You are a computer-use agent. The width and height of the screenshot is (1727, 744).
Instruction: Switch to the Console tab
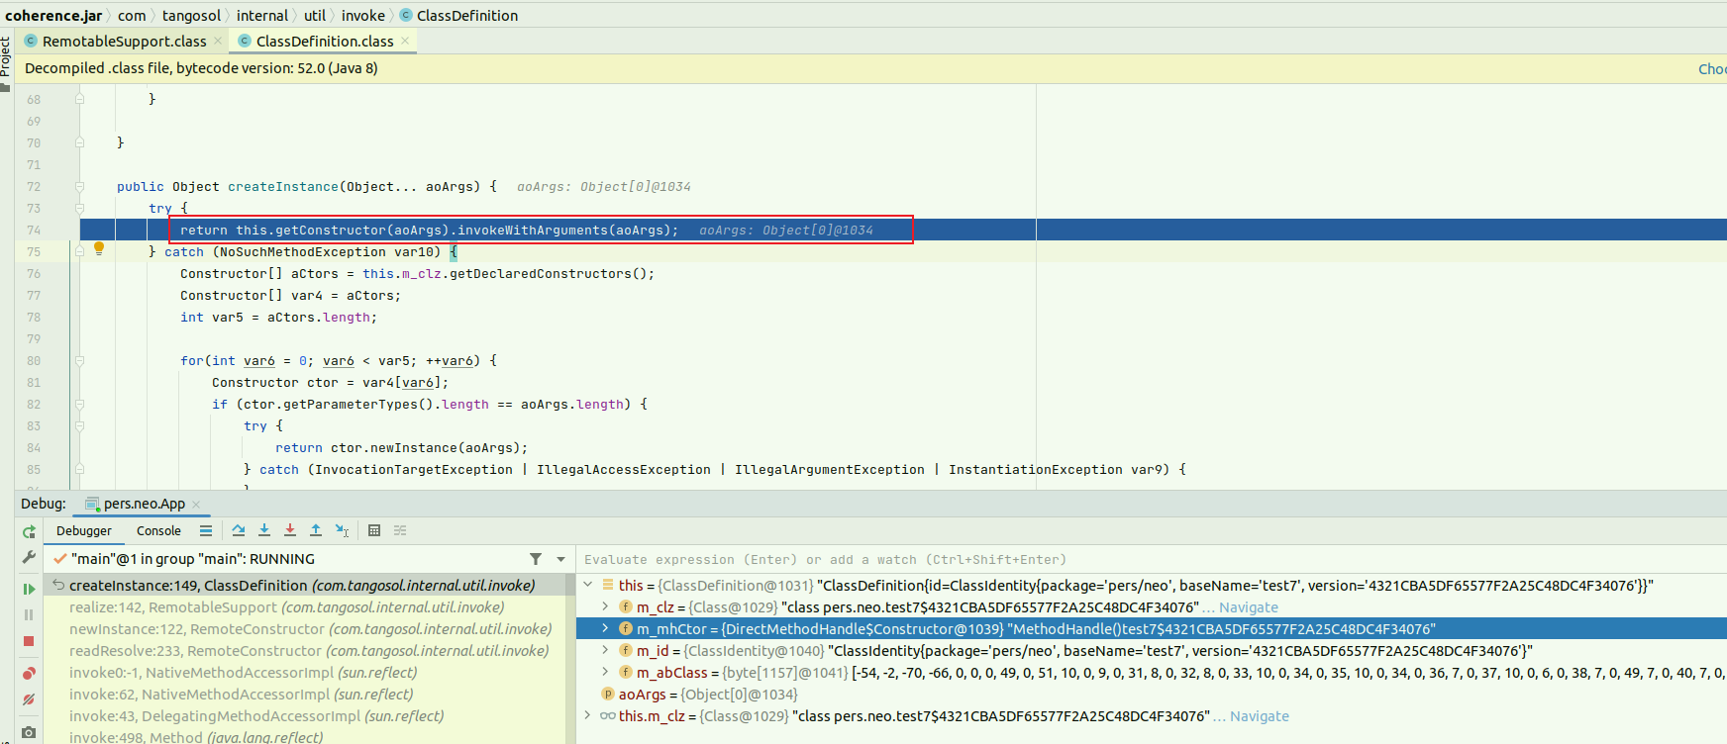pyautogui.click(x=158, y=531)
